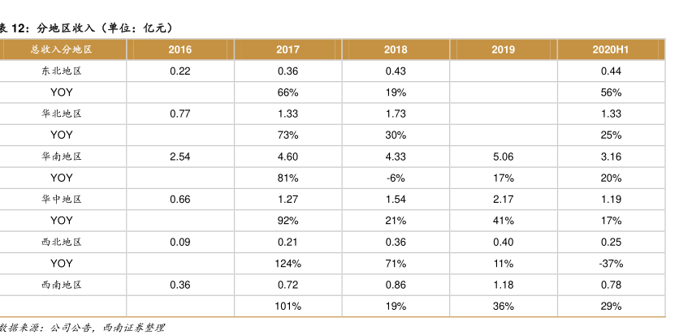Select the 华北地区 row label

(62, 114)
